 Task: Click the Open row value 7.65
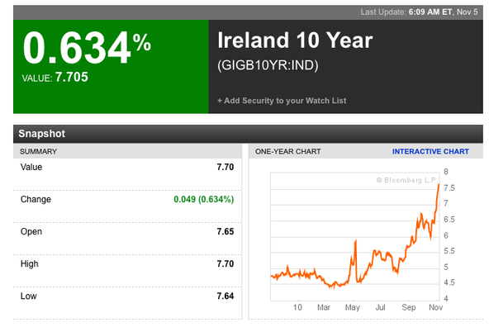point(226,231)
